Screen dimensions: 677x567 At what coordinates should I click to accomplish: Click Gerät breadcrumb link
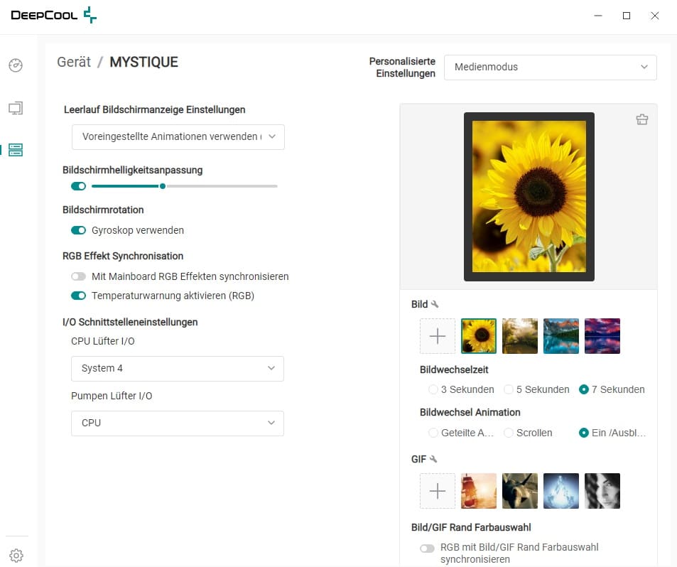pos(74,63)
